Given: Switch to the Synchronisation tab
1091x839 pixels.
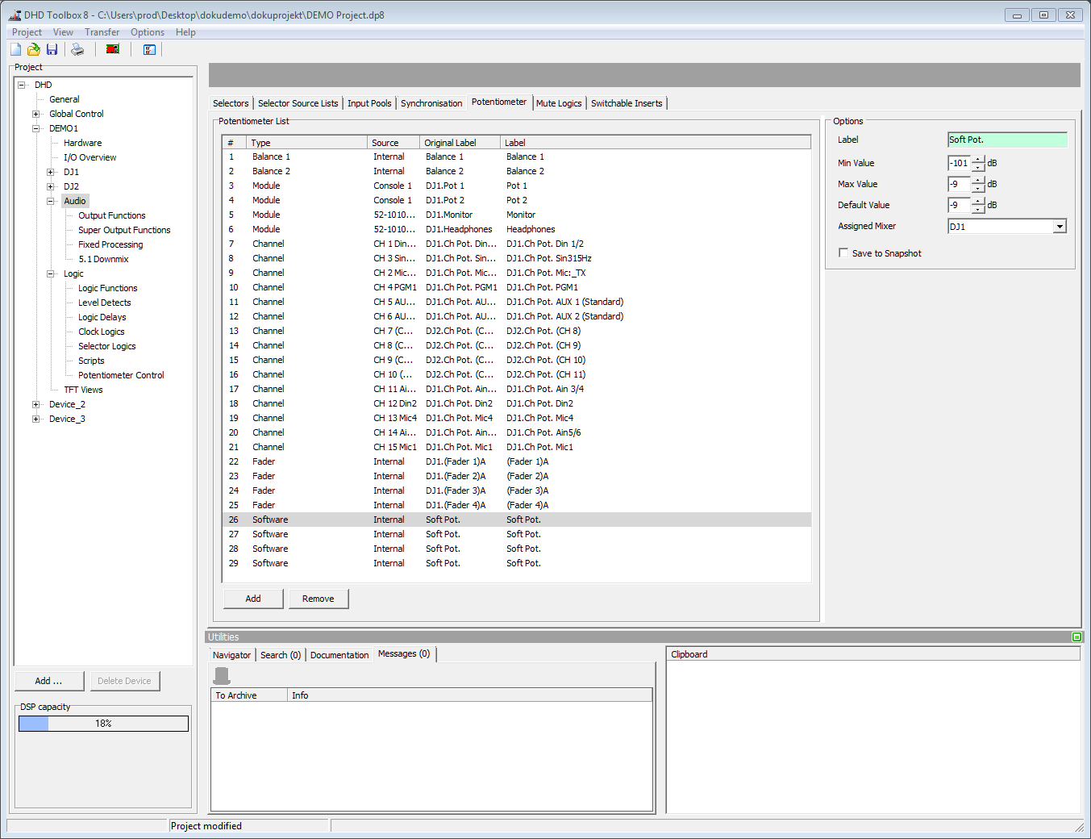Looking at the screenshot, I should tap(431, 103).
